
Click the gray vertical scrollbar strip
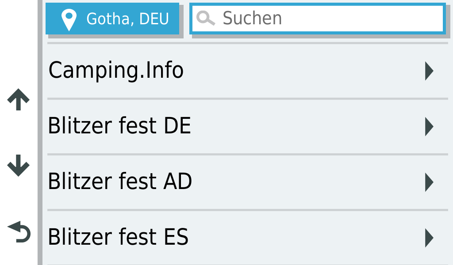click(x=40, y=132)
